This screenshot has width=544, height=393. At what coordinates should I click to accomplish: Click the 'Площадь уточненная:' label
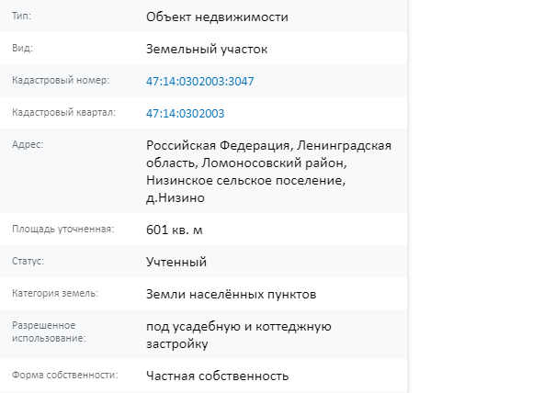63,229
